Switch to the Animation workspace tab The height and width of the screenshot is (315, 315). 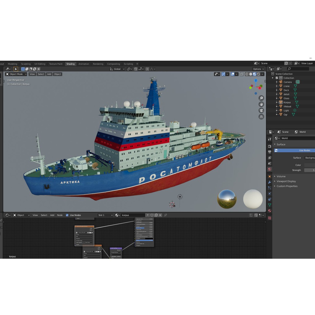(84, 64)
